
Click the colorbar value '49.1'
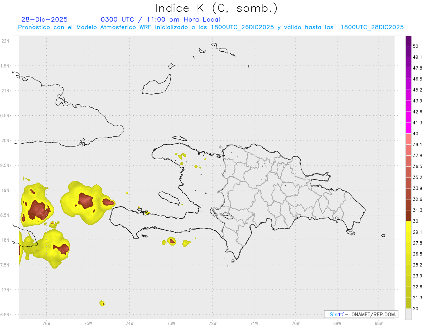(418, 57)
